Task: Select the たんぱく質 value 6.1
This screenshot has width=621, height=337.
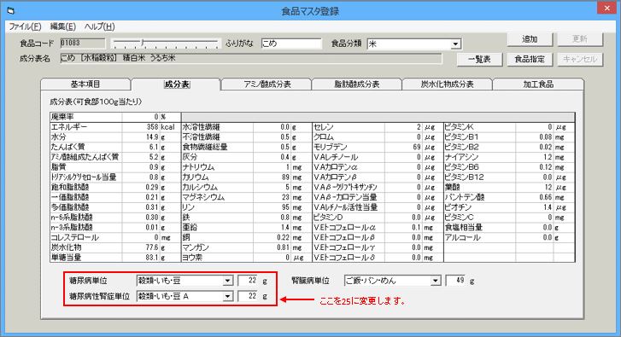Action: 141,147
